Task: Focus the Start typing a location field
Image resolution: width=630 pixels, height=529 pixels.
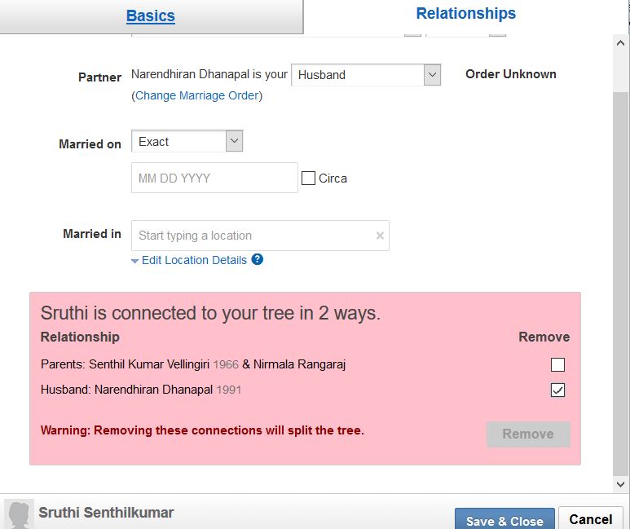Action: coord(253,236)
